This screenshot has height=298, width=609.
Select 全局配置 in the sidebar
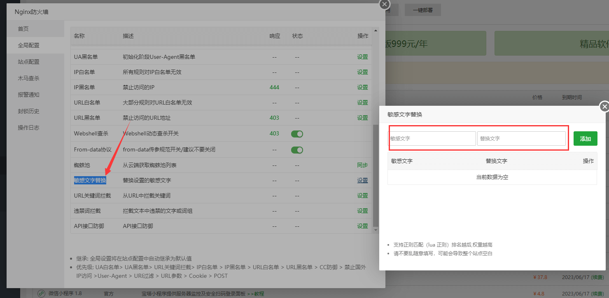[35, 45]
